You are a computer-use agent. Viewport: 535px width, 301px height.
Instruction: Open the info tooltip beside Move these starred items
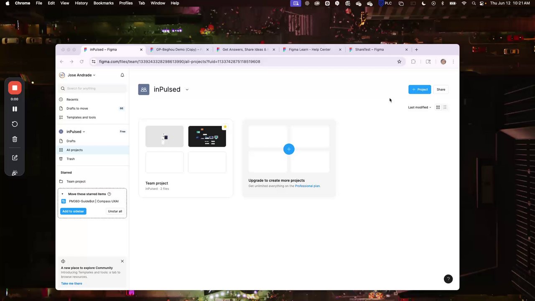point(109,194)
